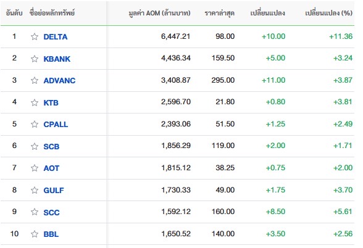The image size is (363, 248).
Task: Toggle favorite star for KBANK
Action: click(x=35, y=59)
